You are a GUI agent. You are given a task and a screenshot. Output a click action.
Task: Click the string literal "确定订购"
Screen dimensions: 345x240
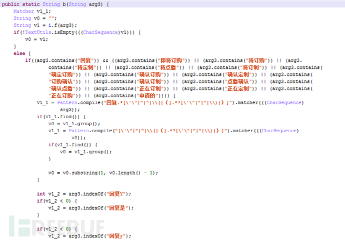click(62, 74)
